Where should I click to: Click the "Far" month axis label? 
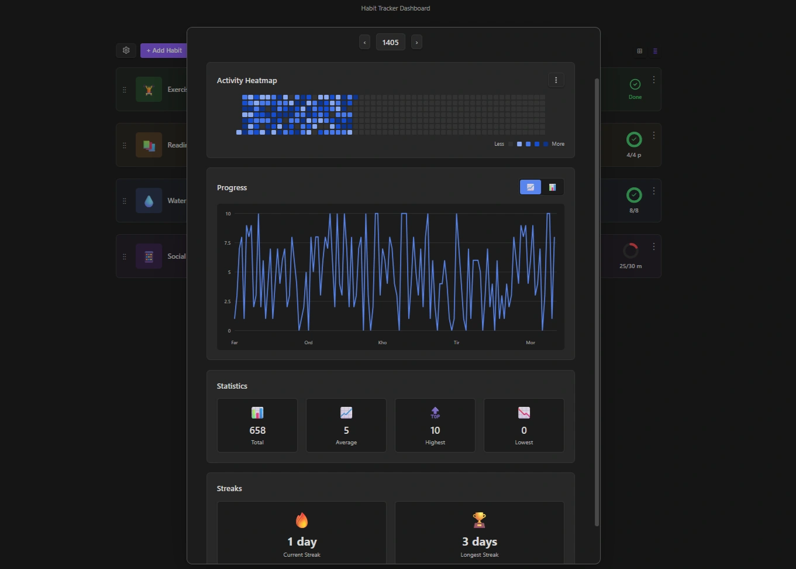coord(235,342)
